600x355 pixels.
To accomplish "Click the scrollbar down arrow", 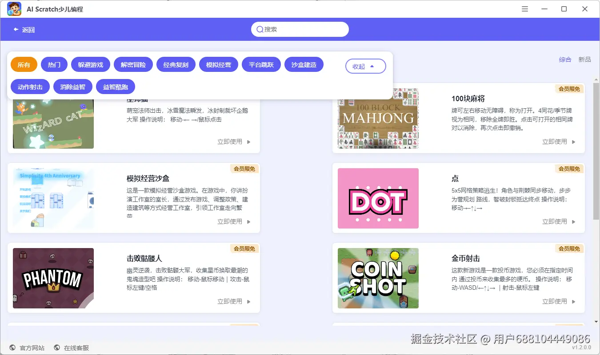I will click(x=596, y=322).
